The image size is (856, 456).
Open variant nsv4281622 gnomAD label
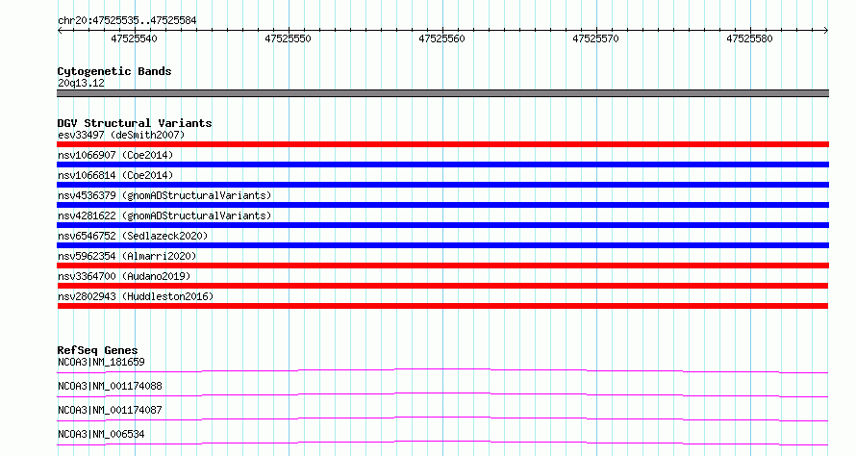(x=164, y=215)
